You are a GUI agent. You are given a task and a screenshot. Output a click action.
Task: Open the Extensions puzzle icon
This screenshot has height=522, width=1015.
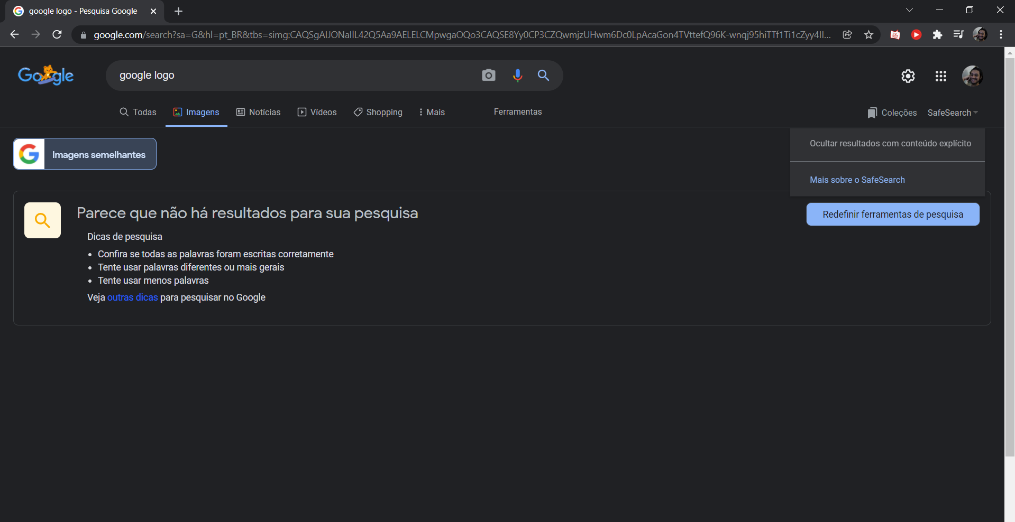(x=937, y=35)
